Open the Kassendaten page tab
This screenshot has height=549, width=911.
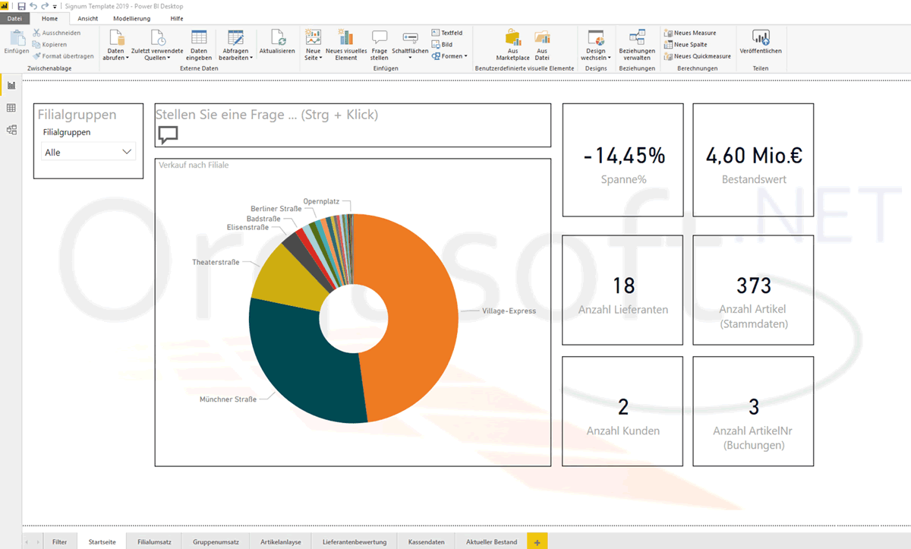426,541
